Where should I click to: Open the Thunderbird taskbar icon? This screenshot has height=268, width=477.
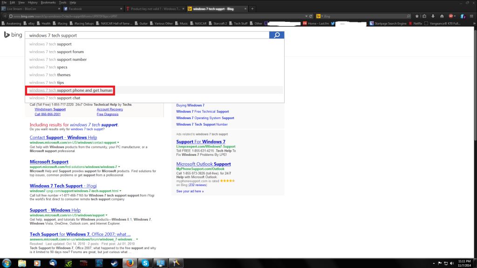pyautogui.click(x=53, y=263)
